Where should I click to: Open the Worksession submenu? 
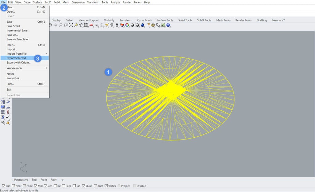coord(15,68)
